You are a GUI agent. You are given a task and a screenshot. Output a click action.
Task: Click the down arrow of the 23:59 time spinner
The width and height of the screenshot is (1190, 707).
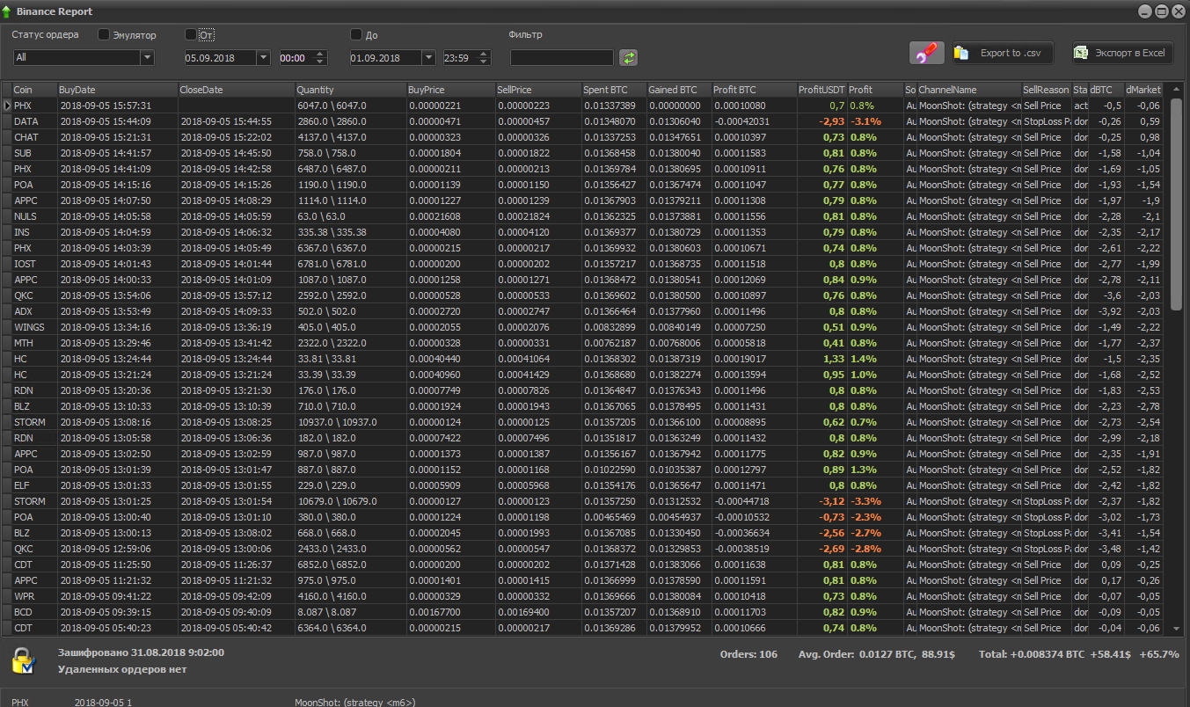pyautogui.click(x=484, y=62)
